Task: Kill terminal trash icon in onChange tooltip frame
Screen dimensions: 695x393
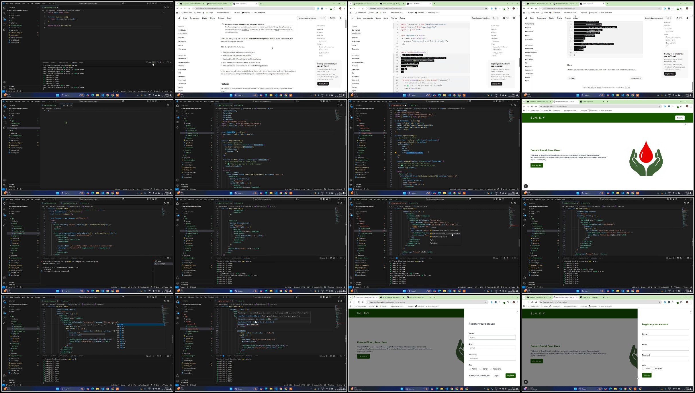Action: (x=334, y=356)
